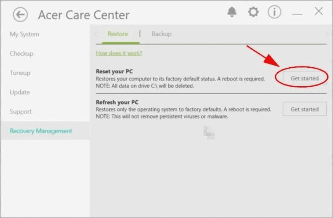The width and height of the screenshot is (333, 218).
Task: Click Get started for Refresh your PC
Action: [x=305, y=109]
